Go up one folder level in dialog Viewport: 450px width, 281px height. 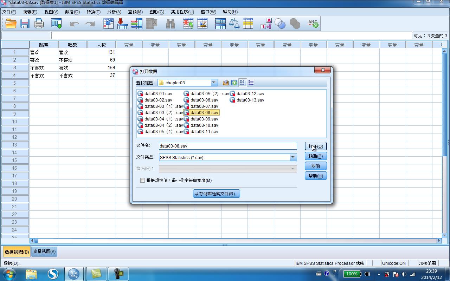point(226,83)
